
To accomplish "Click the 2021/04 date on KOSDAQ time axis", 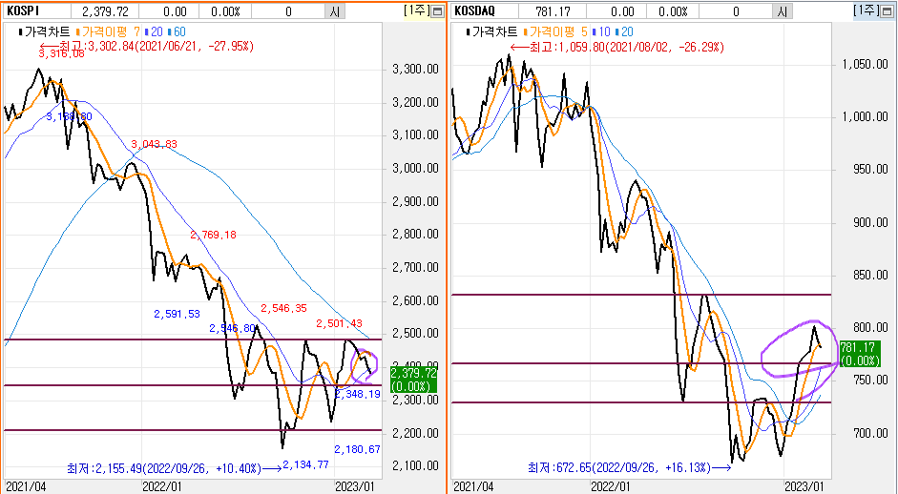I will pos(473,486).
